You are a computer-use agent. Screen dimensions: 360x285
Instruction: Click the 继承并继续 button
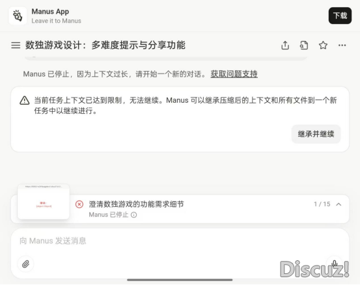tap(316, 134)
